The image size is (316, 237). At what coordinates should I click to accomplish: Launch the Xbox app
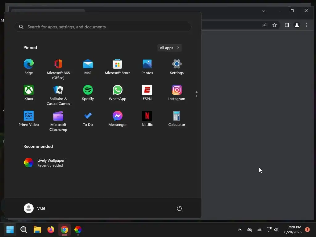tap(29, 93)
